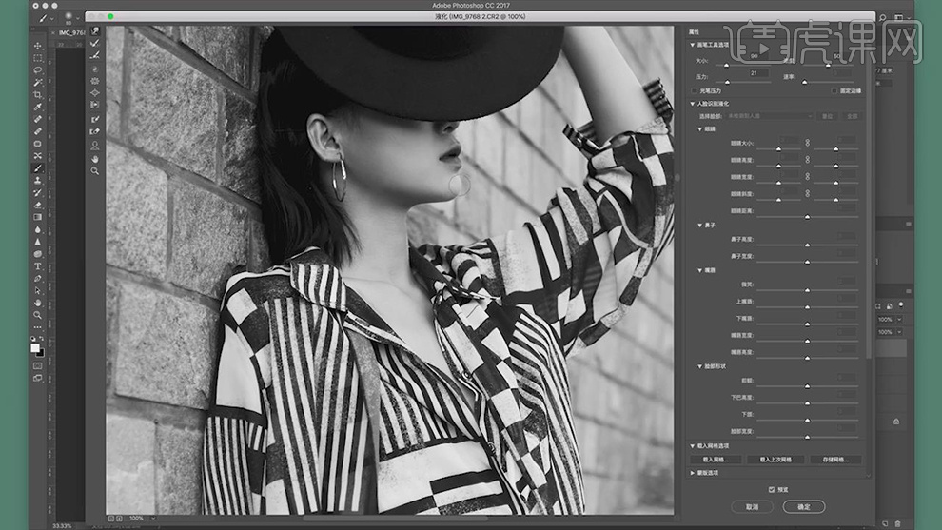This screenshot has width=942, height=530.
Task: Select the Pucker tool
Action: (95, 81)
